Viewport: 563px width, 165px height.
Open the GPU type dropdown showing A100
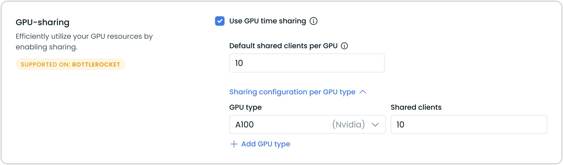pyautogui.click(x=307, y=124)
